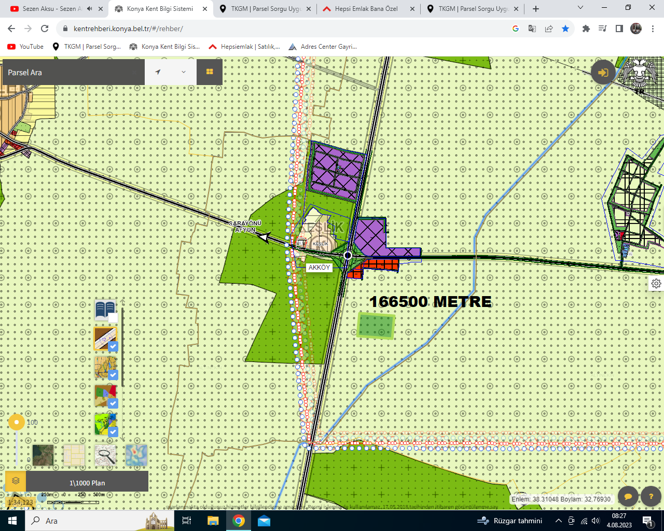Click the question mark help icon
The width and height of the screenshot is (664, 531).
tap(651, 496)
